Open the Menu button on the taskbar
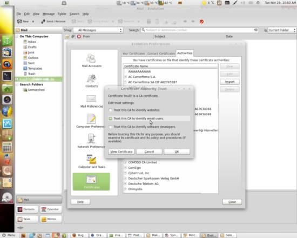 9,235
